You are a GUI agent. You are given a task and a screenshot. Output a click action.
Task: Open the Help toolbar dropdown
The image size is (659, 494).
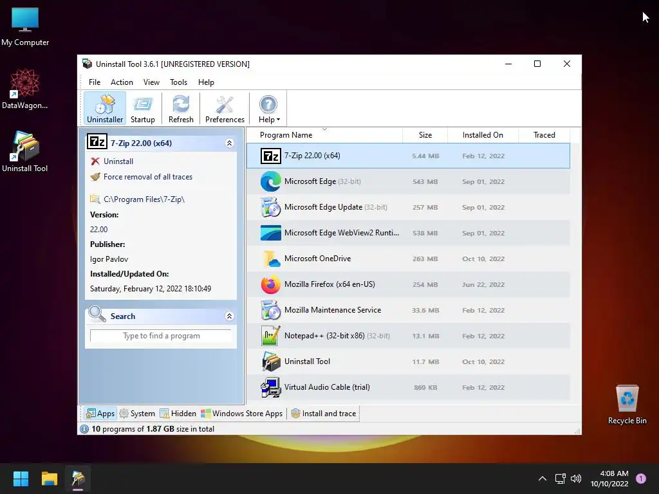[x=268, y=109]
